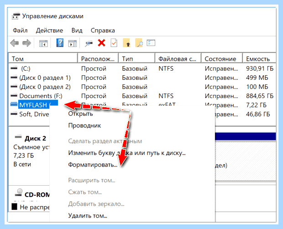Image resolution: width=283 pixels, height=229 pixels.
Task: Click the drive icon beside (C:) volume
Action: pyautogui.click(x=14, y=68)
